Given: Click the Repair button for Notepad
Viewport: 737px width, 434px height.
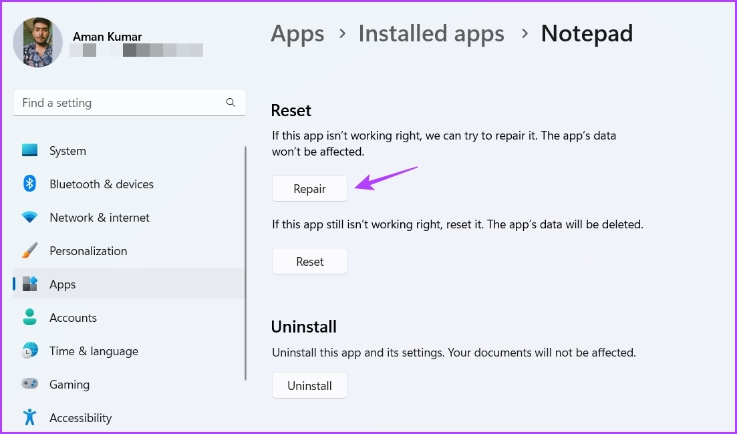Looking at the screenshot, I should (309, 188).
